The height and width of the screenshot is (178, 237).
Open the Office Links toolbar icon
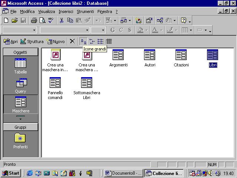(x=109, y=20)
